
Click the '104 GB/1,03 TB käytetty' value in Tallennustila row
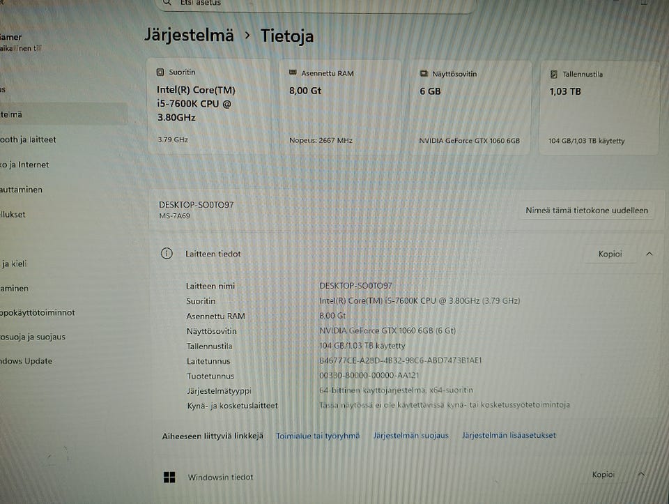tap(362, 345)
